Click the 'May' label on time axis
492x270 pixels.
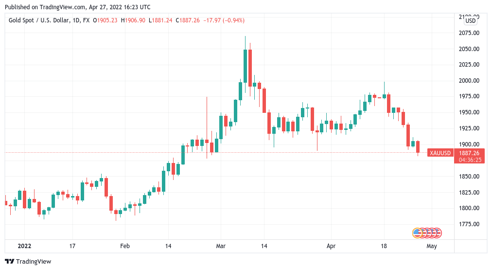click(x=432, y=246)
